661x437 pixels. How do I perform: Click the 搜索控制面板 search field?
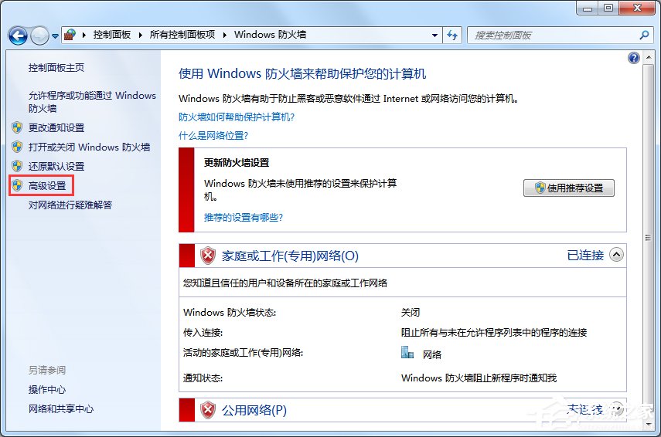pyautogui.click(x=553, y=35)
